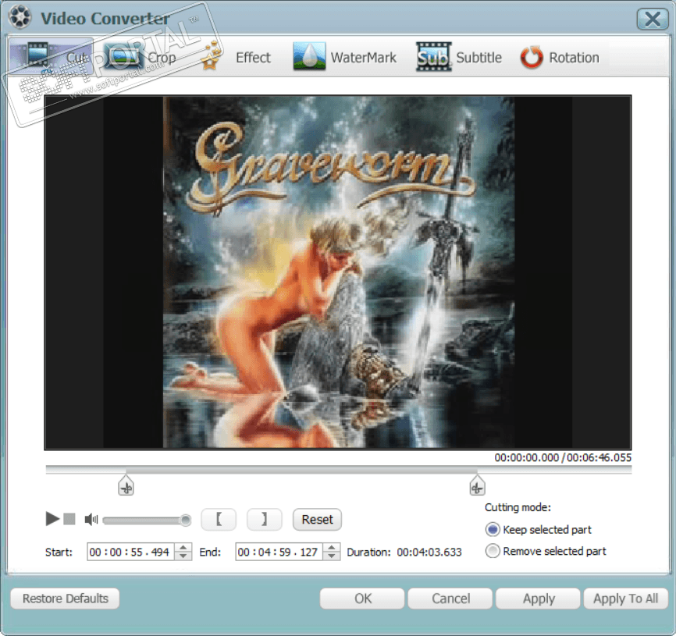Click the video preview image
Viewport: 676px width, 636px height.
(338, 272)
